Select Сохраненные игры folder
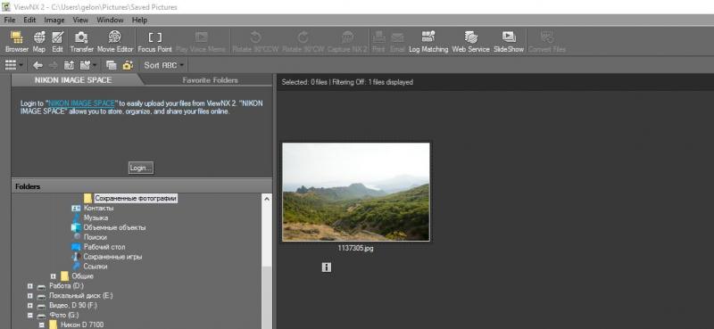The width and height of the screenshot is (714, 329). point(112,257)
